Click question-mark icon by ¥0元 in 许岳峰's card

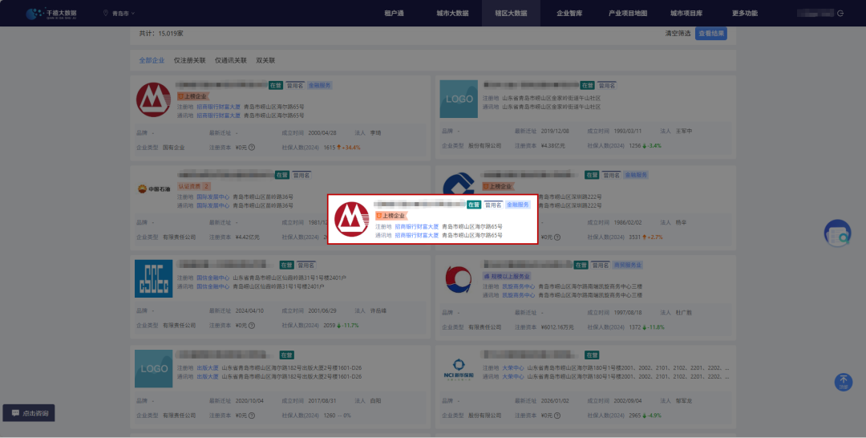(x=251, y=326)
